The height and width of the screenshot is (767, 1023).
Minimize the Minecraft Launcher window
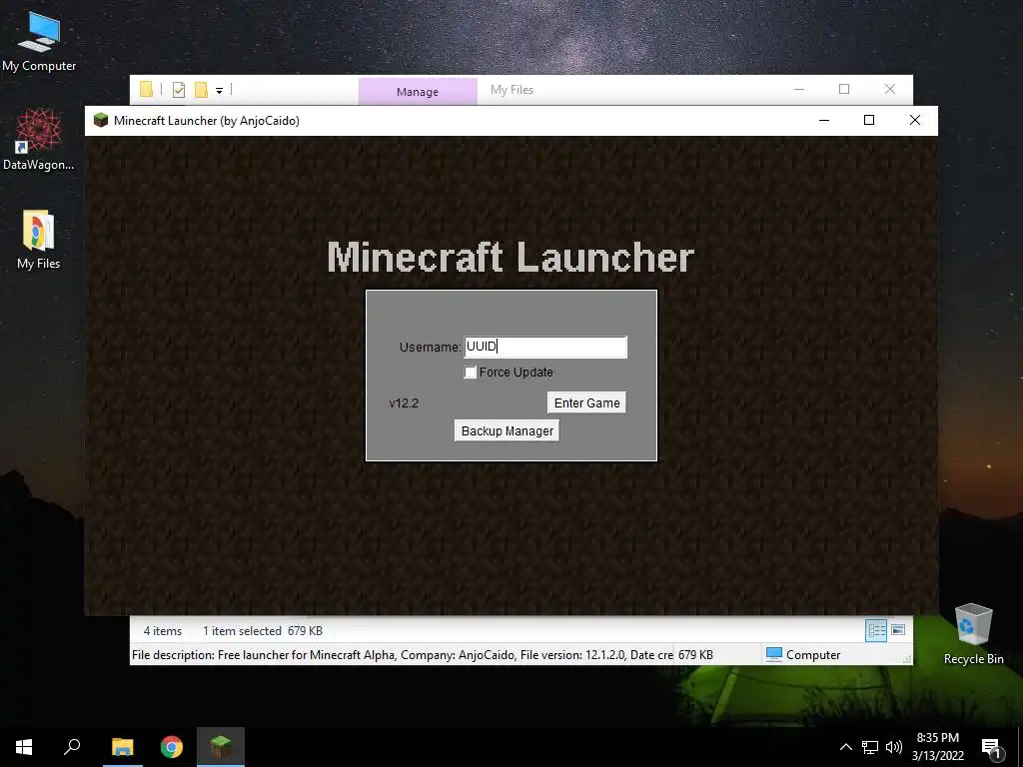tap(824, 120)
